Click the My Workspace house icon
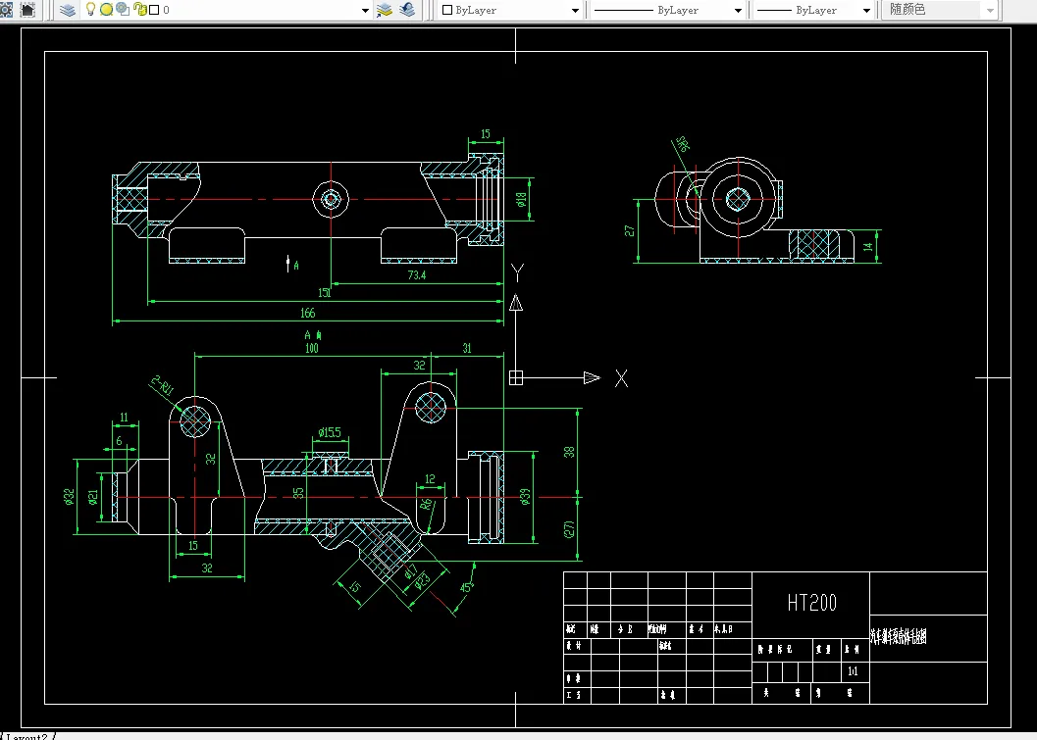The height and width of the screenshot is (740, 1037). coord(27,9)
